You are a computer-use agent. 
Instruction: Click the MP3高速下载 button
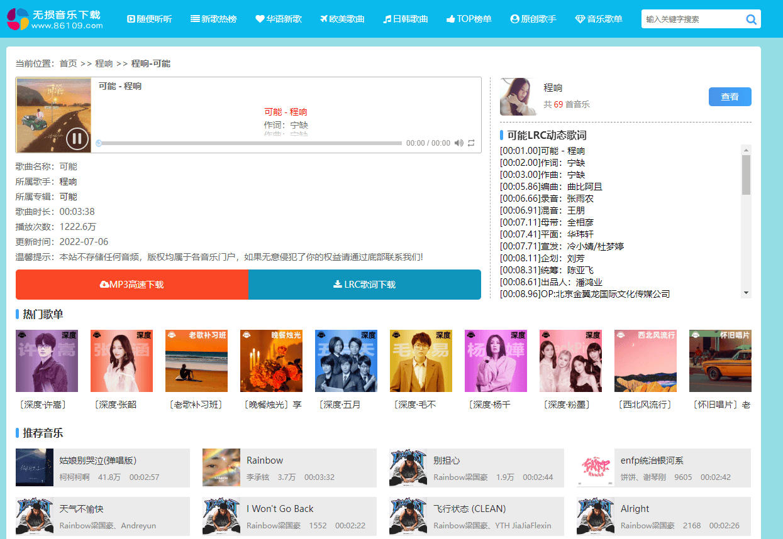point(132,285)
